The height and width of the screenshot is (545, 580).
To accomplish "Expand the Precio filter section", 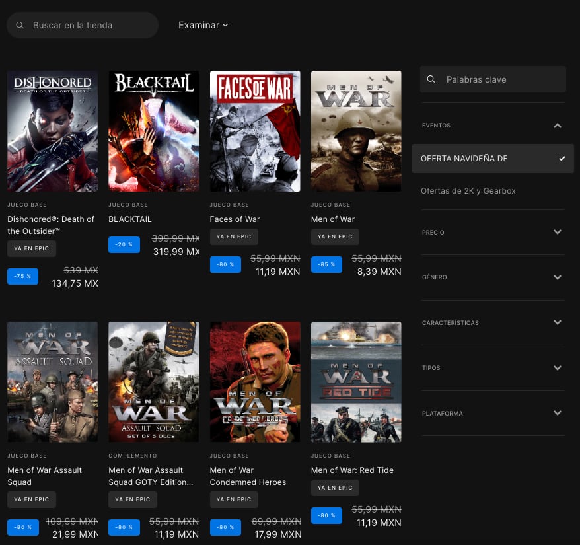I will click(557, 233).
